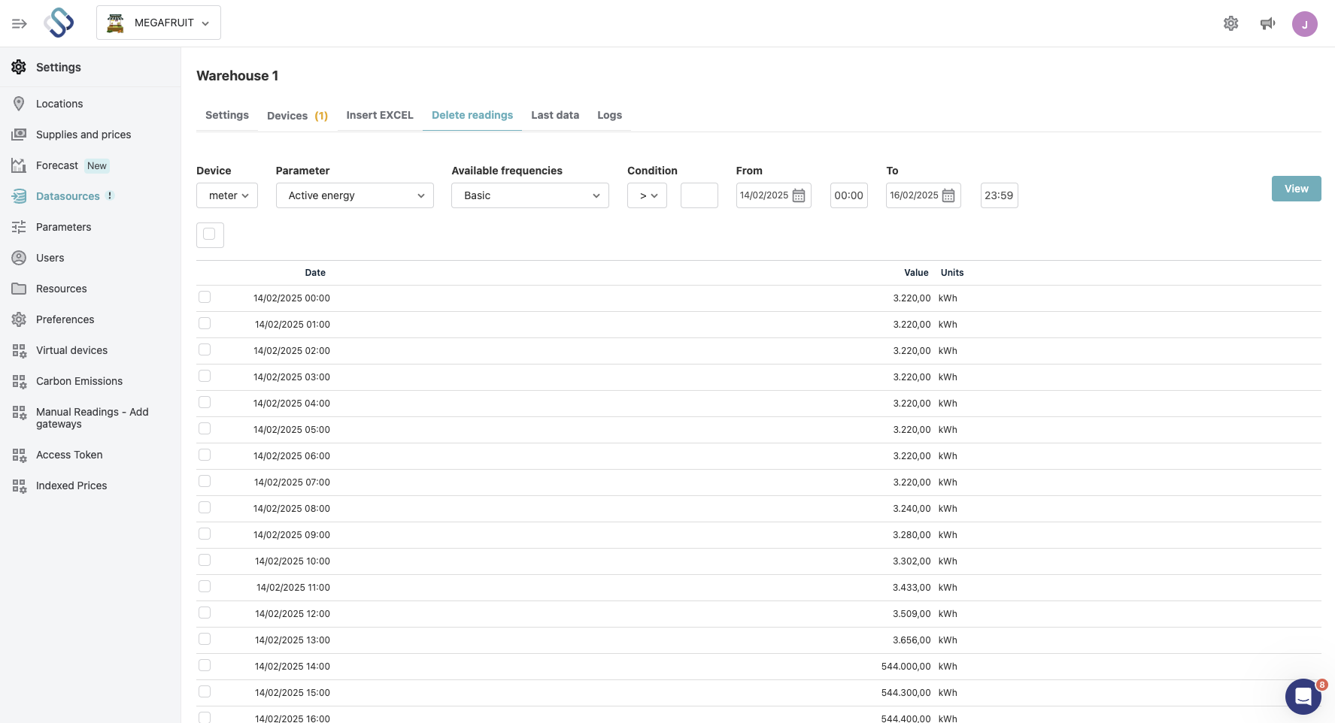This screenshot has width=1335, height=723.
Task: Open the chat support bubble
Action: (x=1303, y=697)
